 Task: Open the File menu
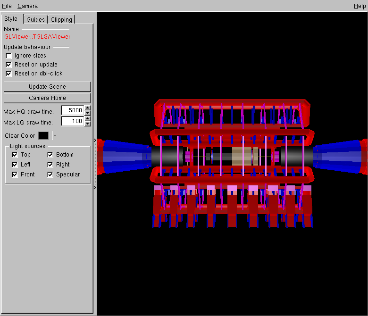7,6
